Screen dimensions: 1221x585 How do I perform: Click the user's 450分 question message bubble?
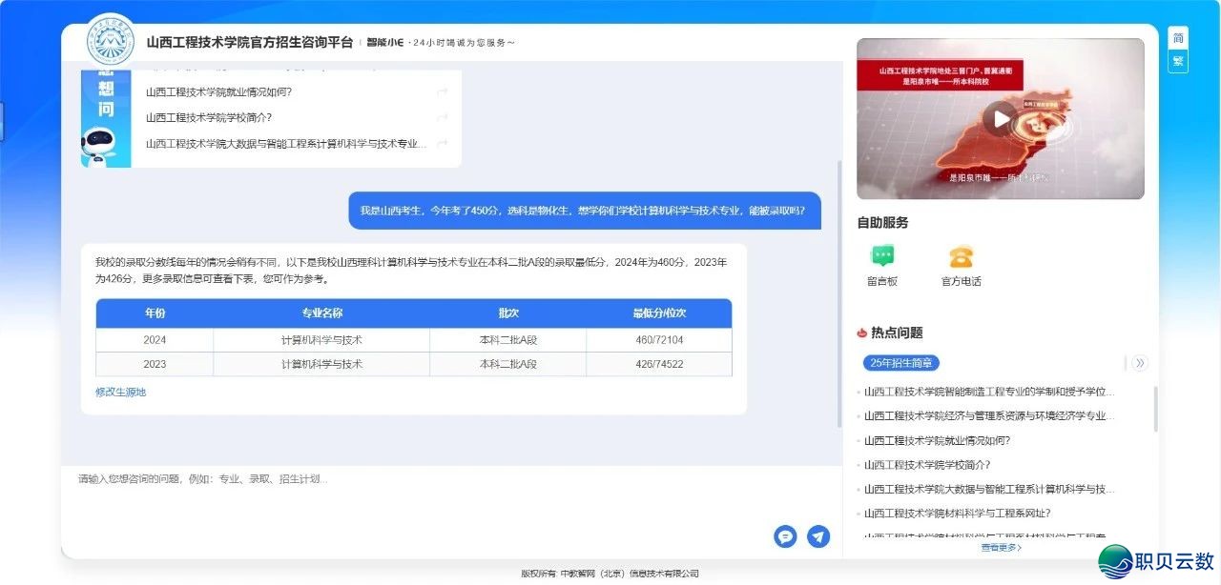coord(585,211)
